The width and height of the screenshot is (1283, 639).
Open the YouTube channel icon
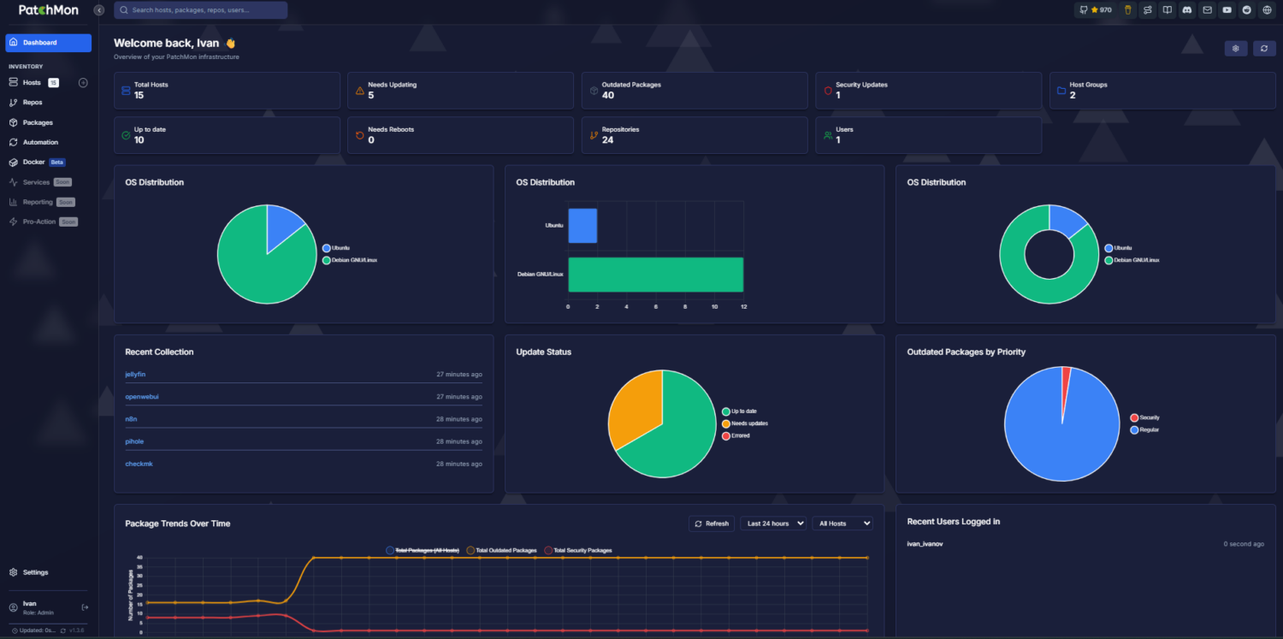[x=1227, y=10]
